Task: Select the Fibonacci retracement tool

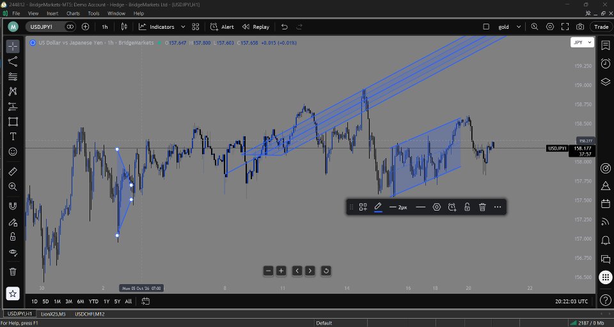Action: coord(13,76)
